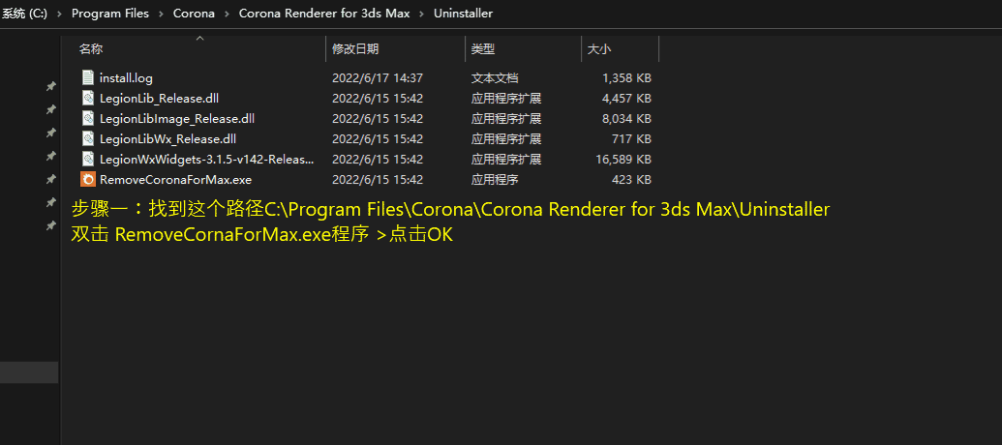Click the LegionWxWidgets-3.1.5 dll file icon

pos(87,159)
